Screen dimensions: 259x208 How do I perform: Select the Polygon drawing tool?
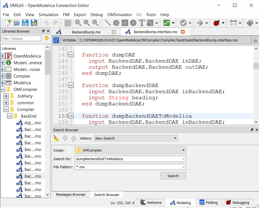116,23
